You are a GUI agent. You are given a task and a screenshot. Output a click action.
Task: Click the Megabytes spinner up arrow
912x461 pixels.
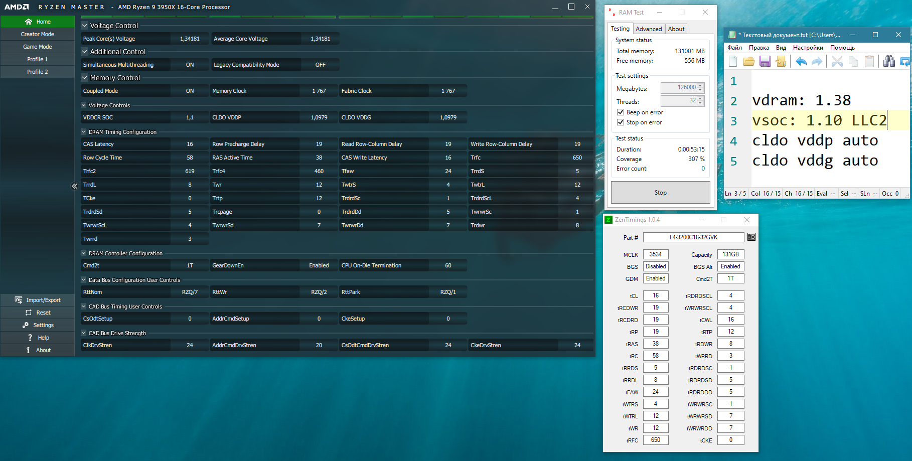pyautogui.click(x=701, y=85)
